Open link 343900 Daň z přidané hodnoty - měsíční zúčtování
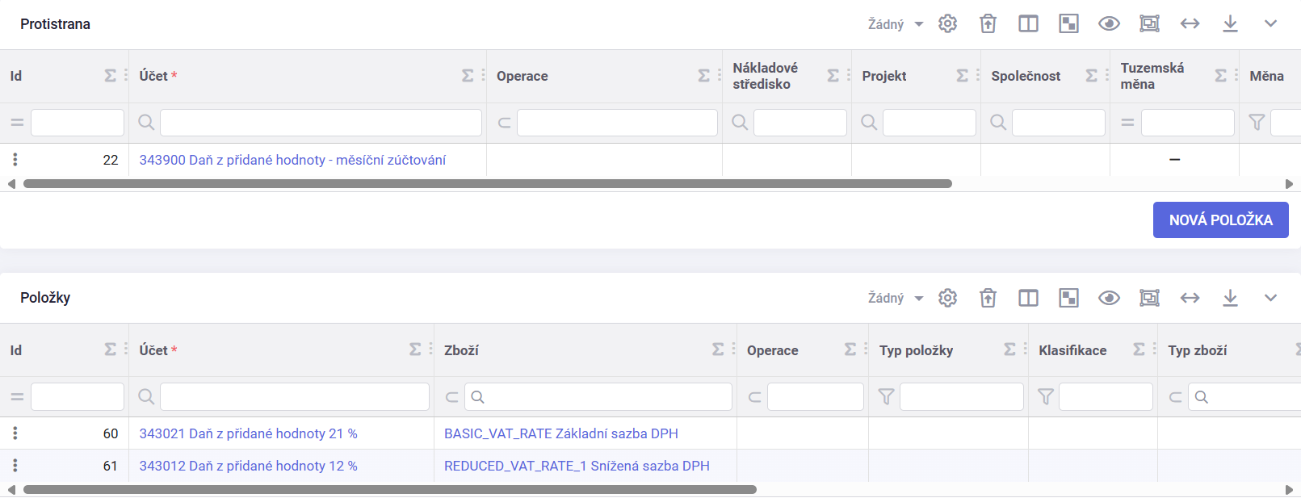Image resolution: width=1301 pixels, height=498 pixels. (292, 160)
